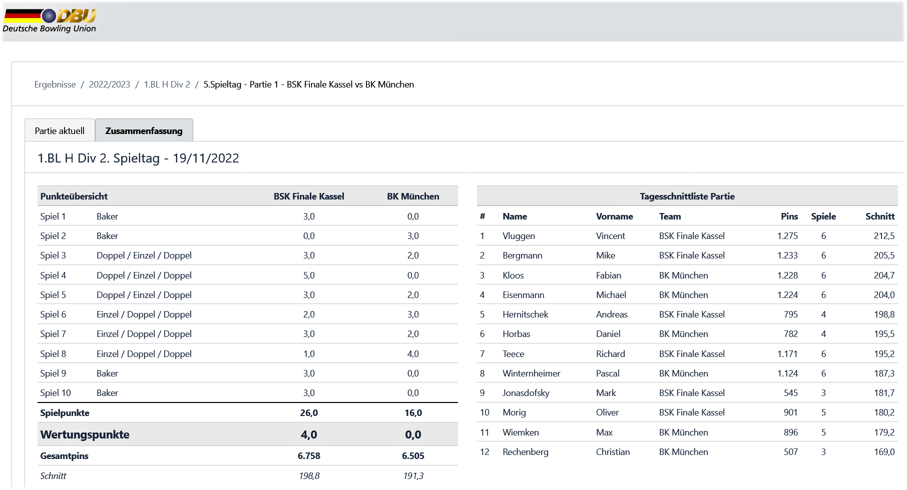The width and height of the screenshot is (907, 490).
Task: Select the Spiel 7 row label
Action: [53, 334]
